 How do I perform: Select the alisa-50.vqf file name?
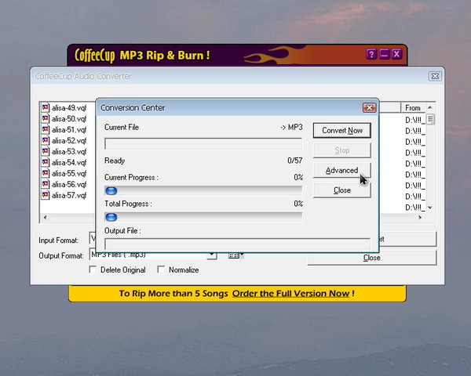point(69,119)
